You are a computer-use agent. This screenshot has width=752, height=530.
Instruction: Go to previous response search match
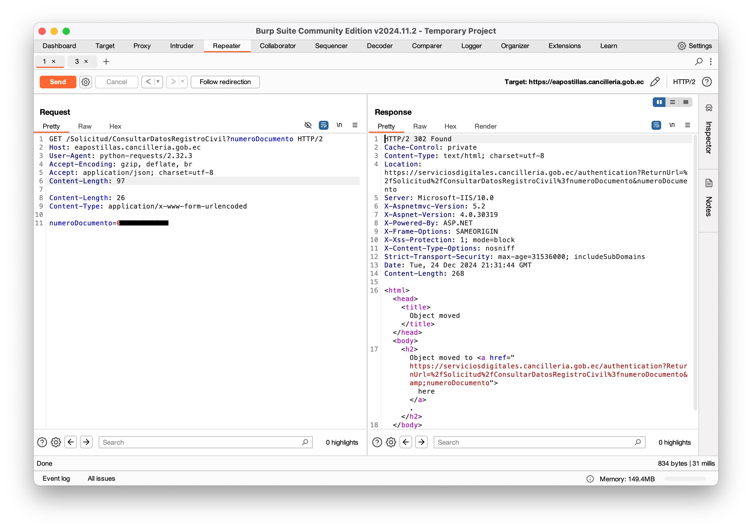[x=406, y=442]
